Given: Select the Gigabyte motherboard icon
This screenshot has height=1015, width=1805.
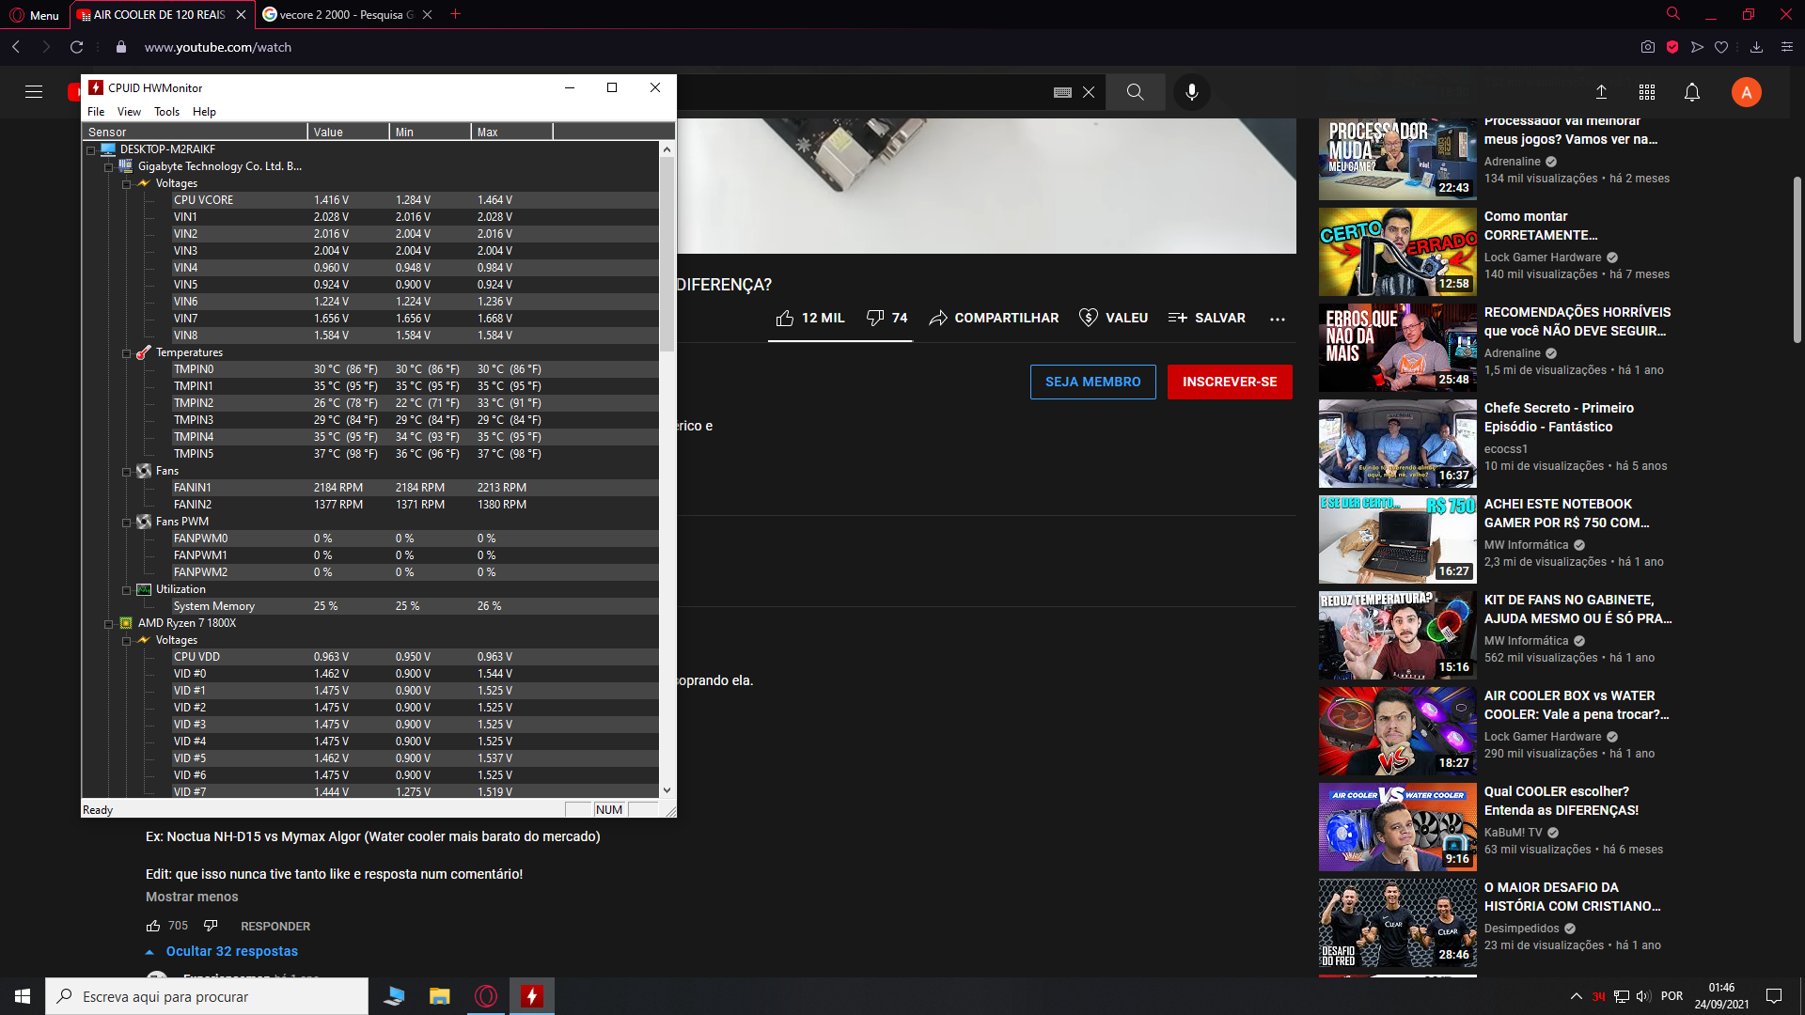Looking at the screenshot, I should pyautogui.click(x=126, y=166).
